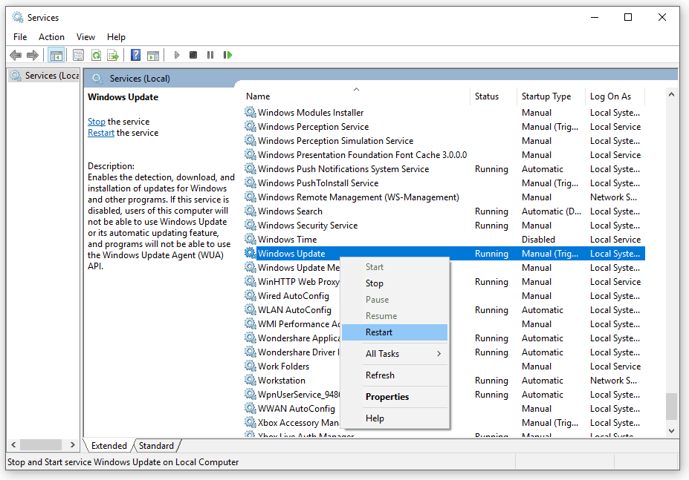Choose Refresh in the context menu
Viewport: 689px width, 480px height.
point(395,375)
